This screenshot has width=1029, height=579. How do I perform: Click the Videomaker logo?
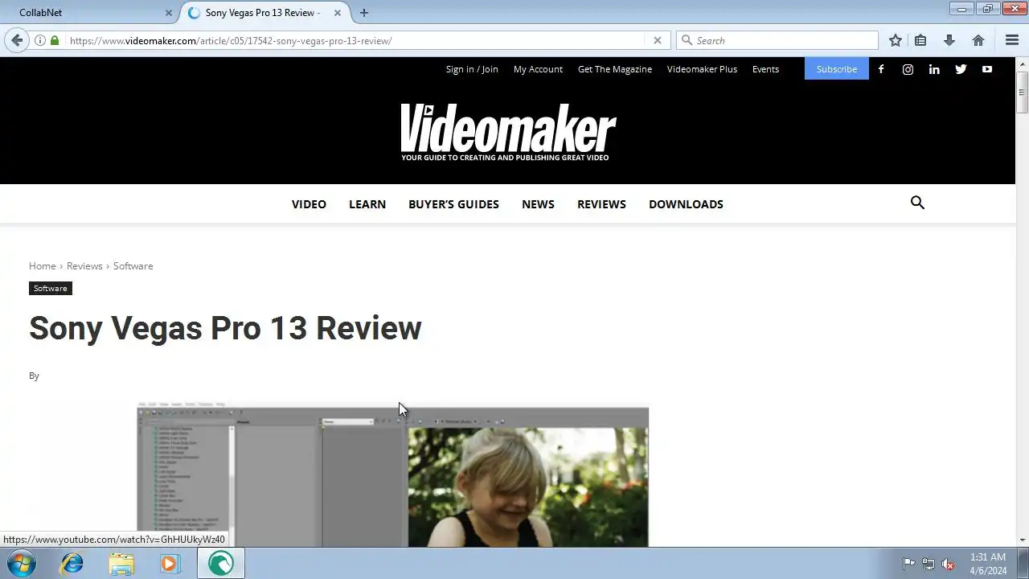tap(508, 132)
